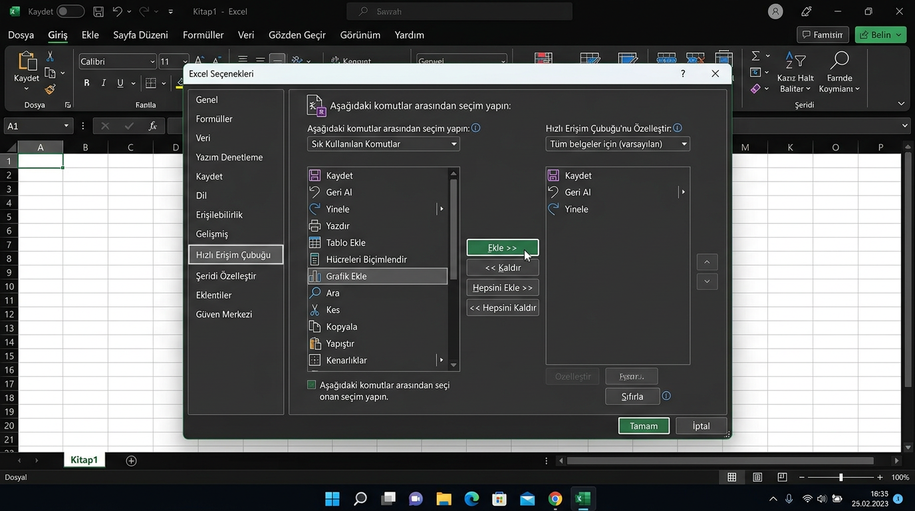Expand the Calibri font name dropdown
The height and width of the screenshot is (511, 915).
coord(152,62)
